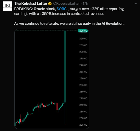Click the gold verified badge icon
140x131 pixels.
50,4
